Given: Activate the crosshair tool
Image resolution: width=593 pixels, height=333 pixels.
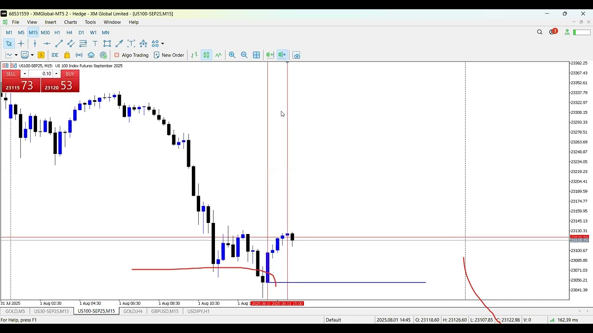Looking at the screenshot, I should [21, 43].
